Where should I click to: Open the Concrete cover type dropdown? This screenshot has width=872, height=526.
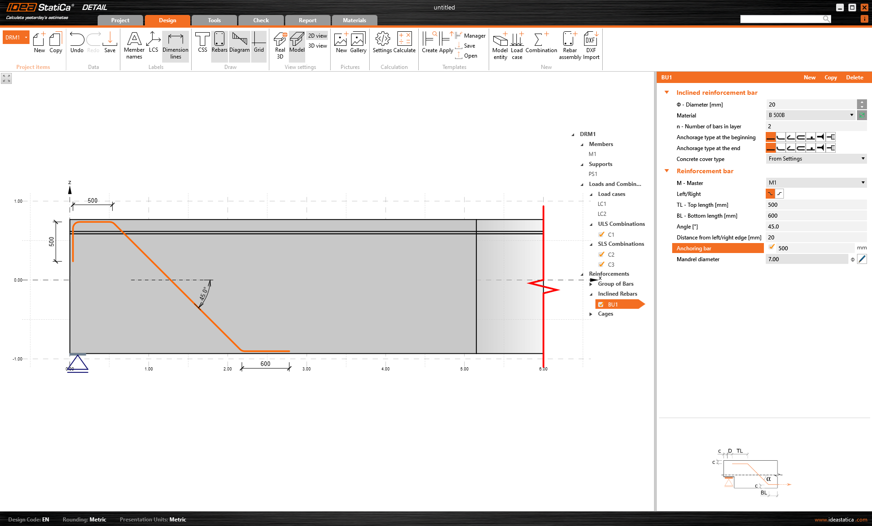(816, 159)
